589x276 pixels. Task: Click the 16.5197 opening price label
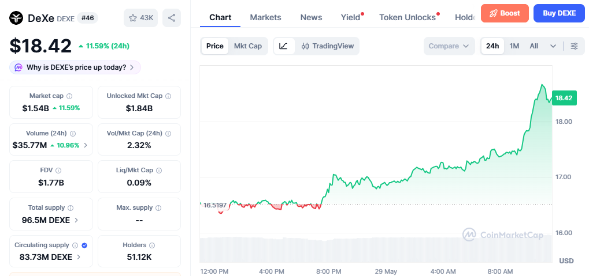click(x=215, y=205)
